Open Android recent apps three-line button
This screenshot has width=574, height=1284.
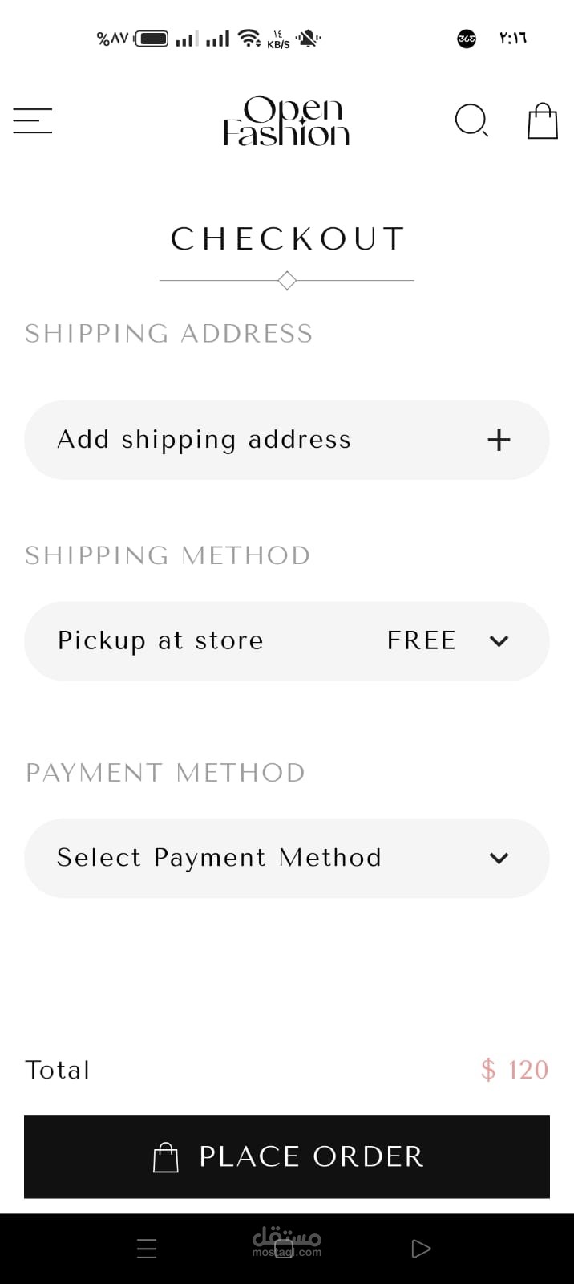(x=147, y=1248)
